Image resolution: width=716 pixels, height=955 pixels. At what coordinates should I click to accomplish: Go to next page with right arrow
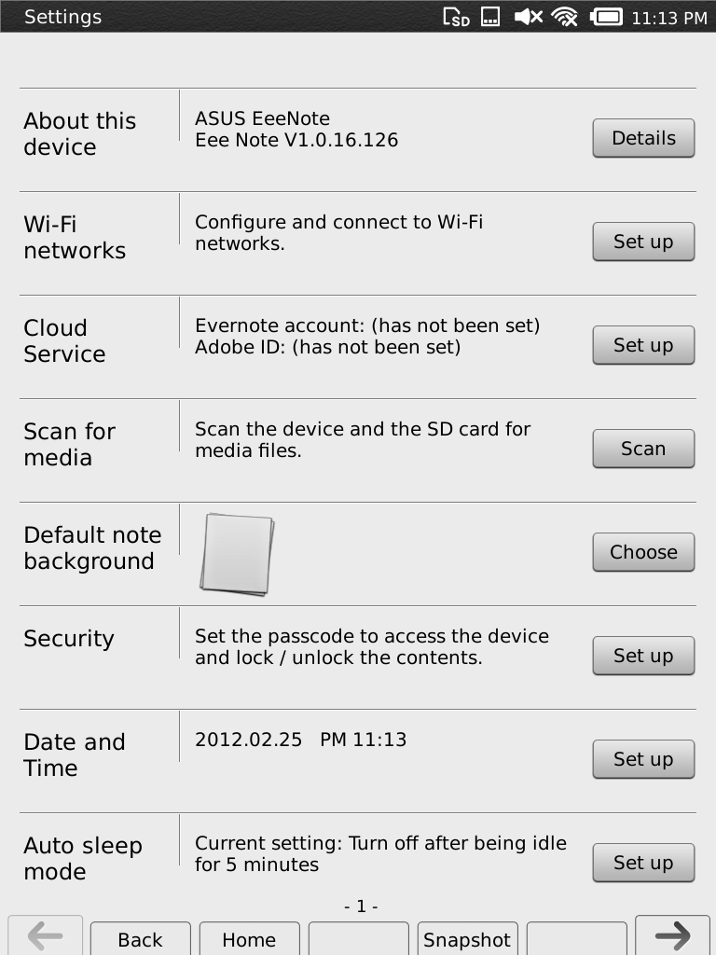(x=672, y=934)
